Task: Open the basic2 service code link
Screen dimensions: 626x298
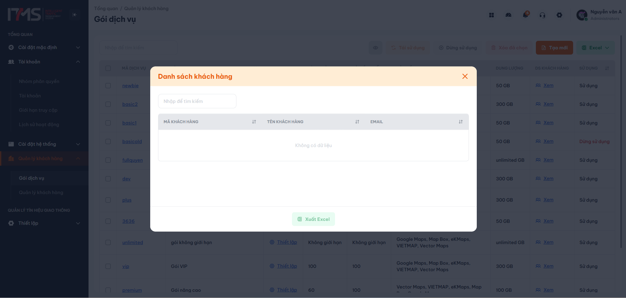Action: [130, 104]
